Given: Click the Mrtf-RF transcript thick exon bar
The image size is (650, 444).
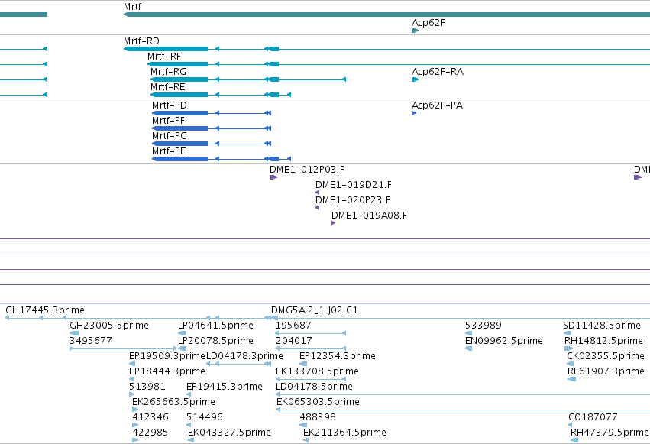Looking at the screenshot, I should tap(178, 64).
